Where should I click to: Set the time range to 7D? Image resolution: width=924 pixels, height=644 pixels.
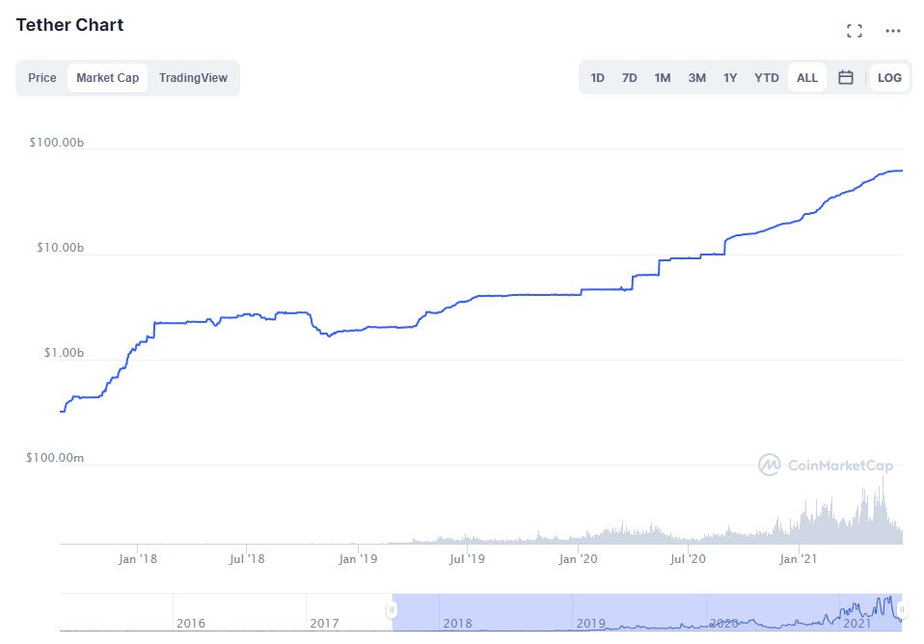(x=630, y=78)
